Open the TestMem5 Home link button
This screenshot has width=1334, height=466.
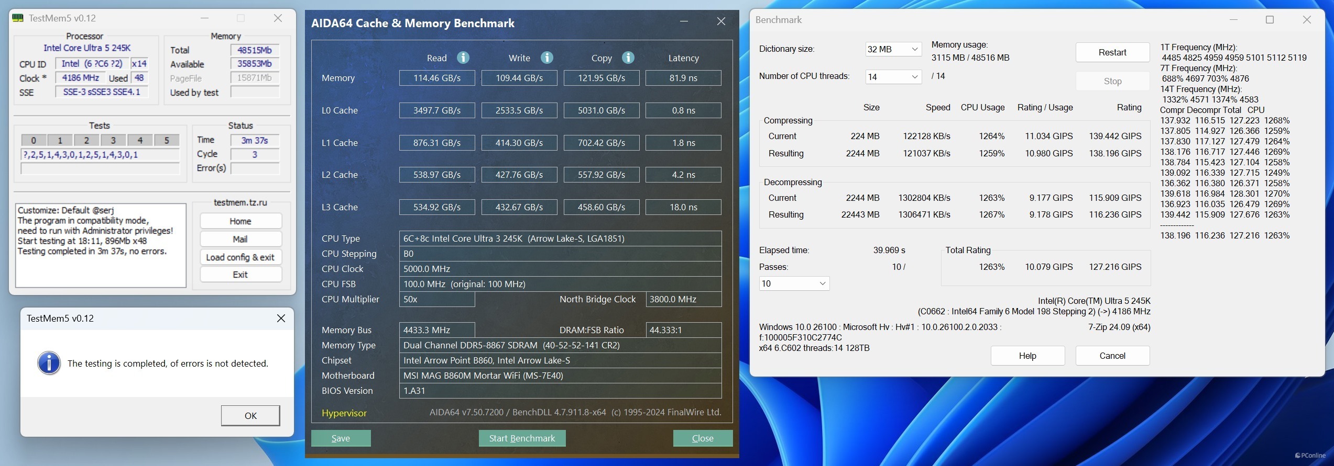(x=240, y=221)
